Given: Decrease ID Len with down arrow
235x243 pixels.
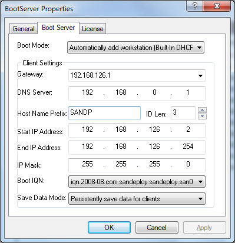Looking at the screenshot, I should 203,116.
